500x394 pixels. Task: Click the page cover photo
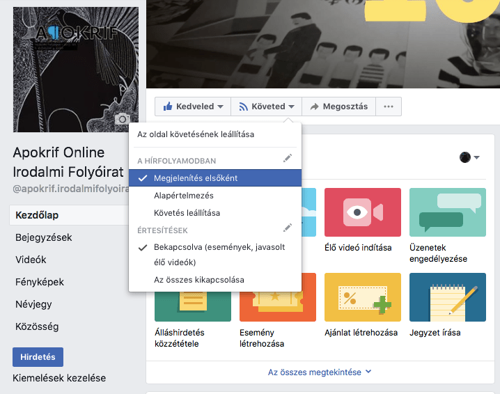pyautogui.click(x=323, y=44)
